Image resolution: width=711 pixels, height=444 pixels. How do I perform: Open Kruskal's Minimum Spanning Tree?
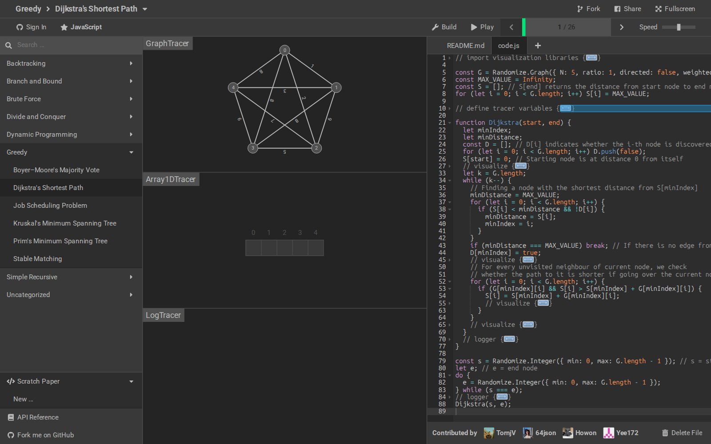(71, 223)
